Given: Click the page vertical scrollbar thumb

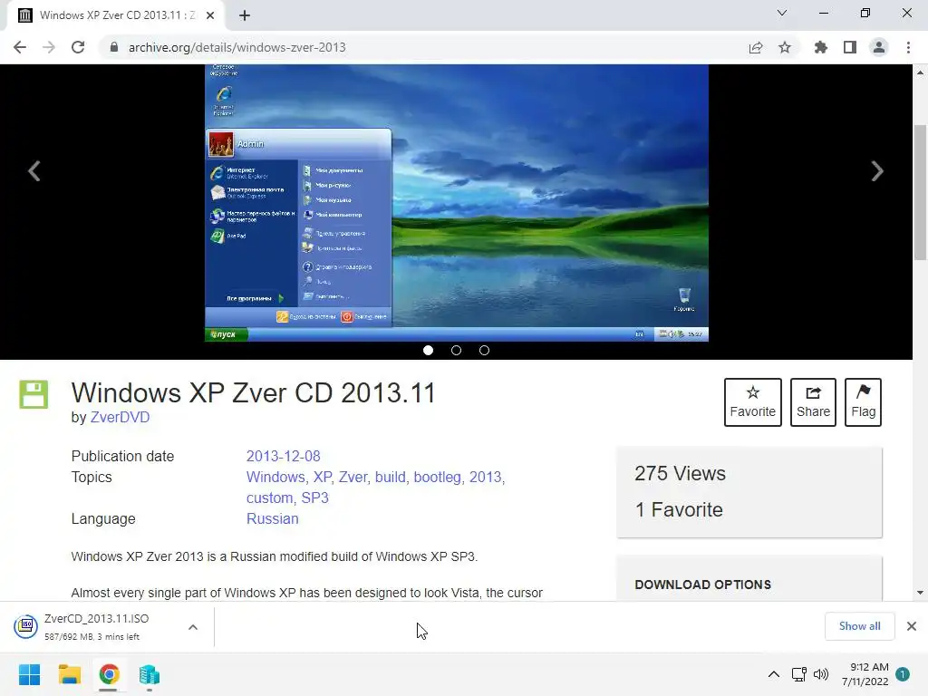Looking at the screenshot, I should coord(920,192).
